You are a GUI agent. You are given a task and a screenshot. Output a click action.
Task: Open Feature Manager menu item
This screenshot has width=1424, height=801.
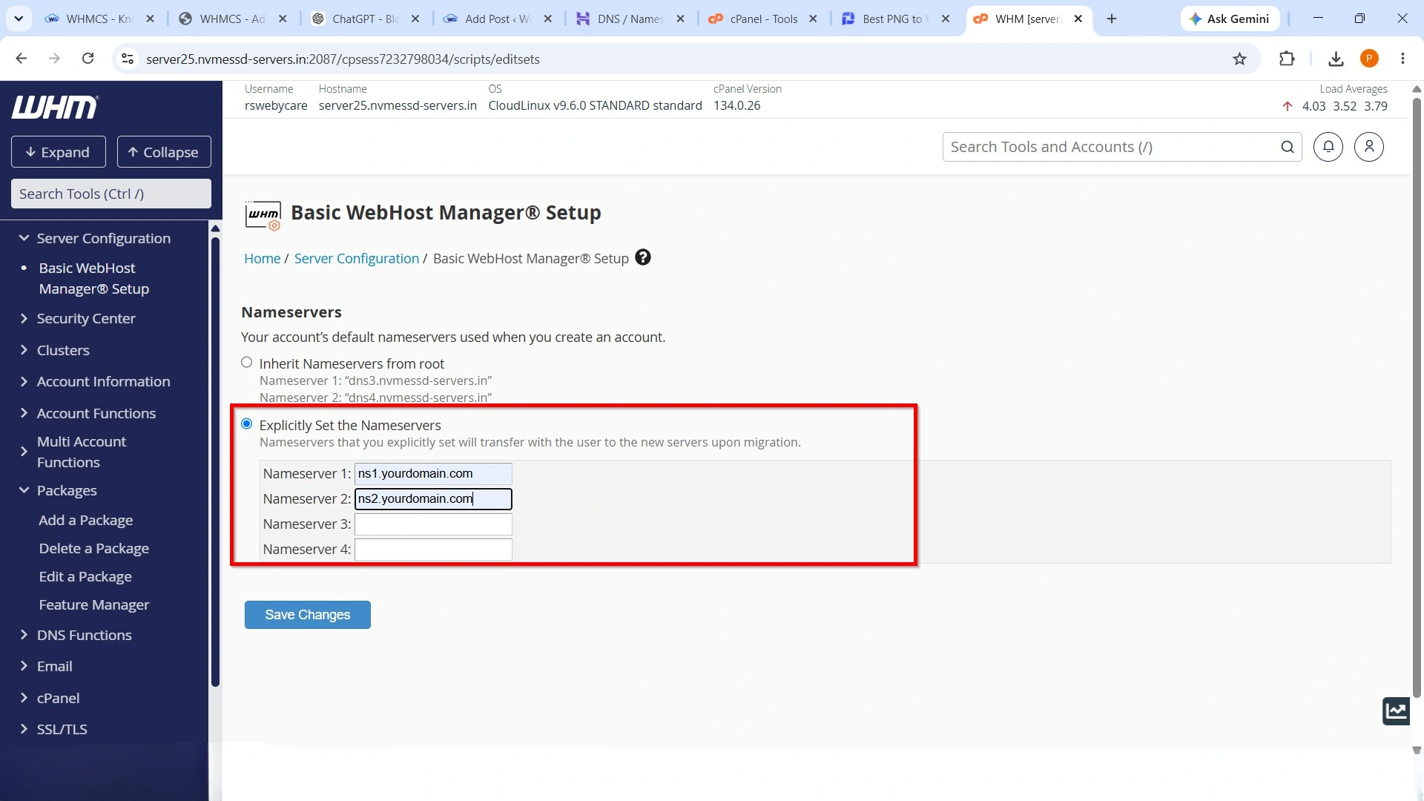point(94,604)
